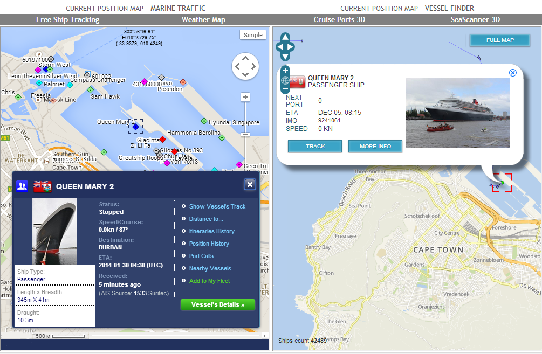Click the AIS Source 1533 Suritec text

(134, 293)
